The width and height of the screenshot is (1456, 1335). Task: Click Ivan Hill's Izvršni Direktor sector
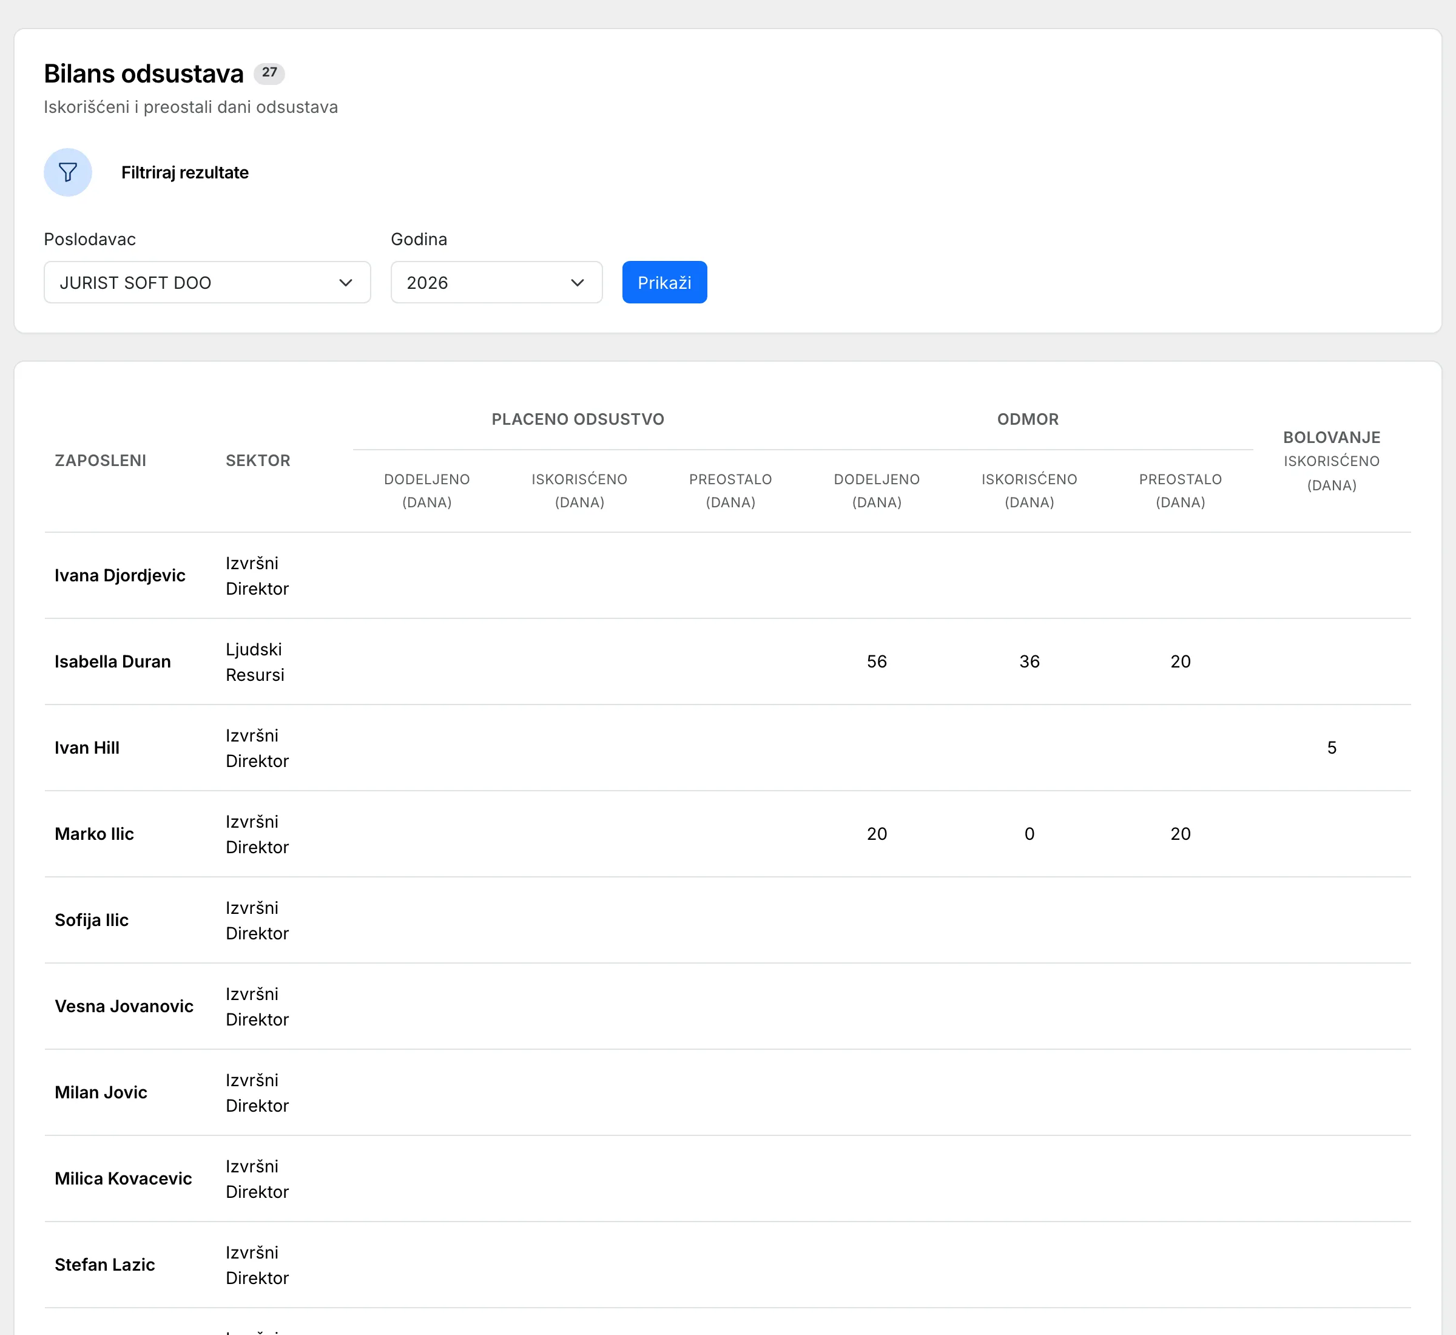click(x=257, y=748)
